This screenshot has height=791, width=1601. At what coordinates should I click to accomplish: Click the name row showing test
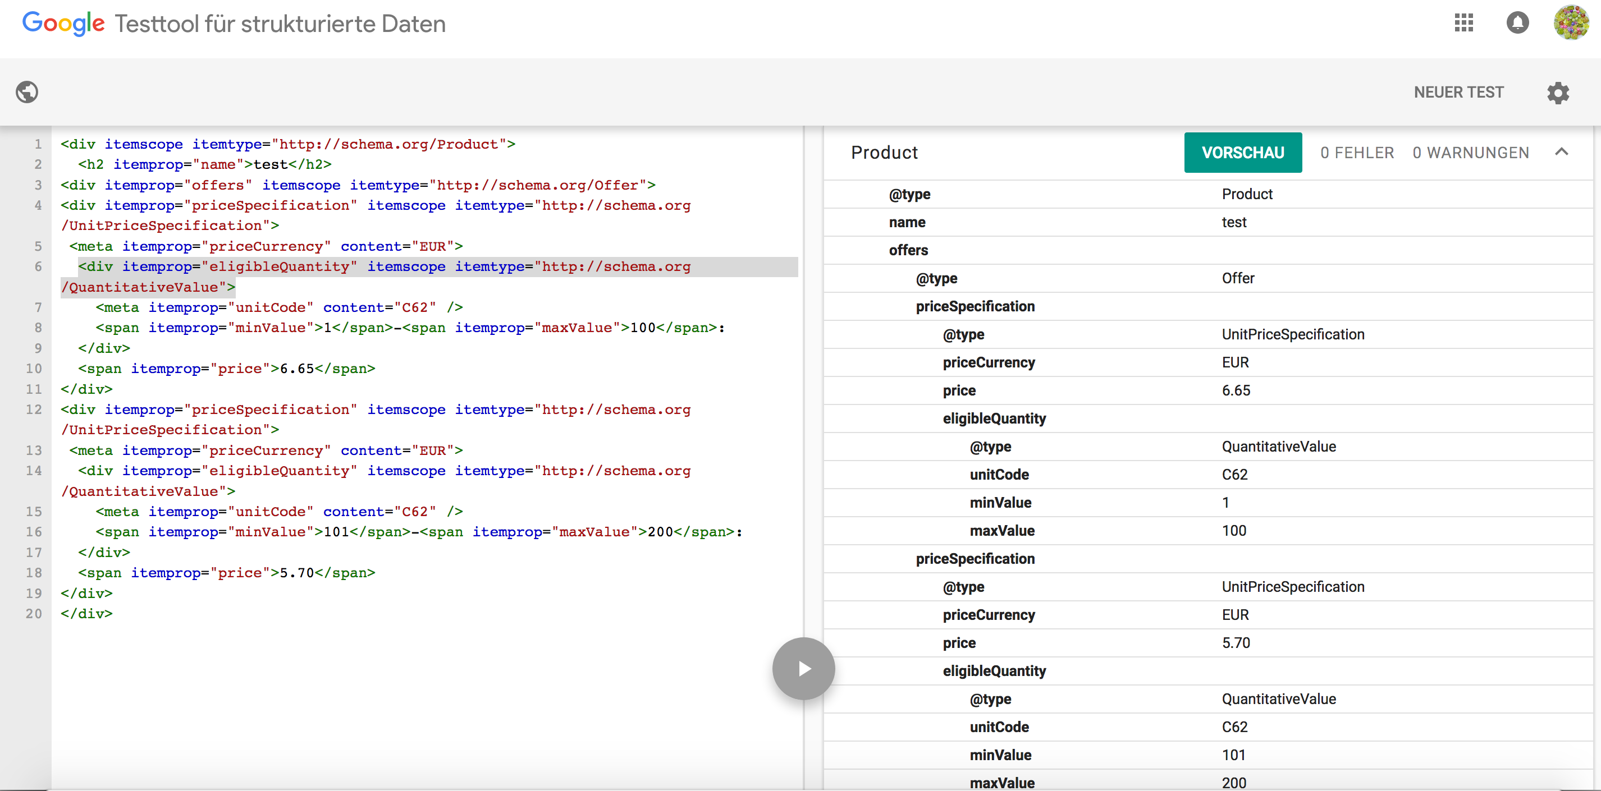click(907, 222)
